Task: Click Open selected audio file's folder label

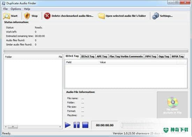Action: click(x=126, y=16)
